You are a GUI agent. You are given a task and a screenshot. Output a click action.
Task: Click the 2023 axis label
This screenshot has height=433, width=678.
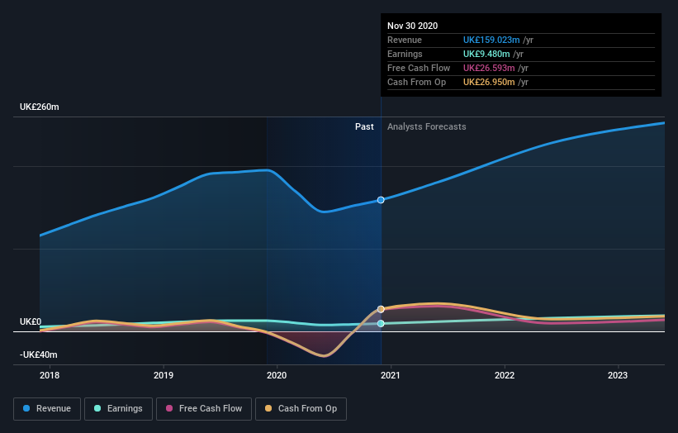click(x=618, y=375)
